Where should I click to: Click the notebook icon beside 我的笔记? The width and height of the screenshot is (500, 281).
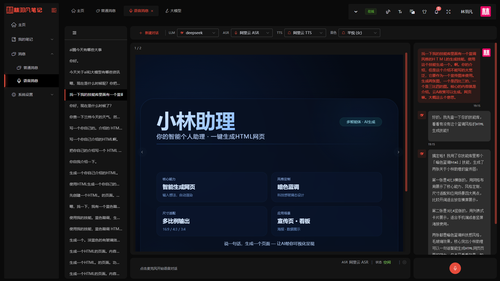click(x=14, y=39)
